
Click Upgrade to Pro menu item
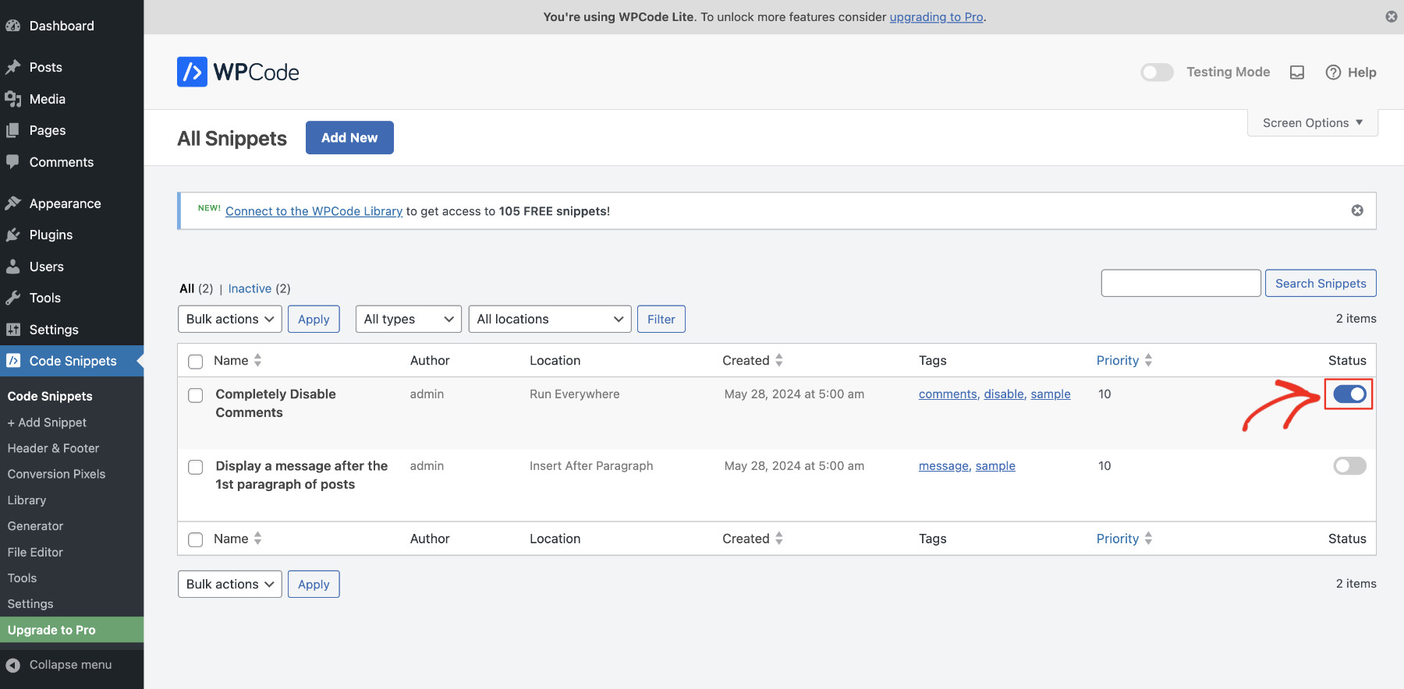click(72, 630)
